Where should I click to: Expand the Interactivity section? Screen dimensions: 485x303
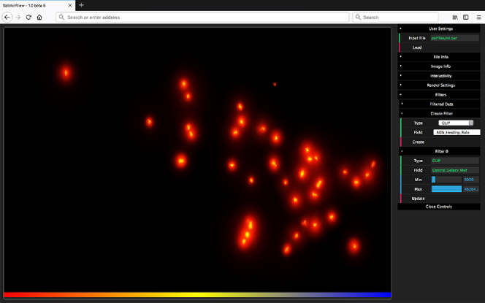440,76
